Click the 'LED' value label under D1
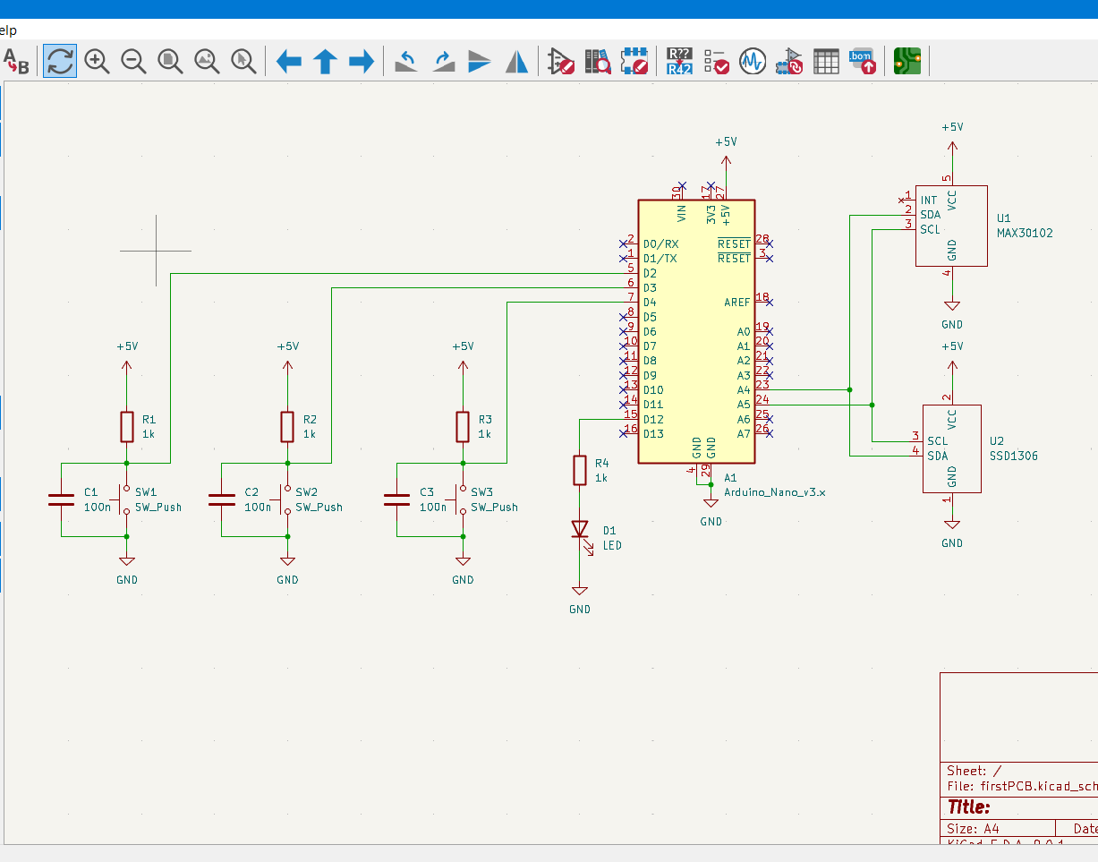The width and height of the screenshot is (1098, 862). pos(612,545)
